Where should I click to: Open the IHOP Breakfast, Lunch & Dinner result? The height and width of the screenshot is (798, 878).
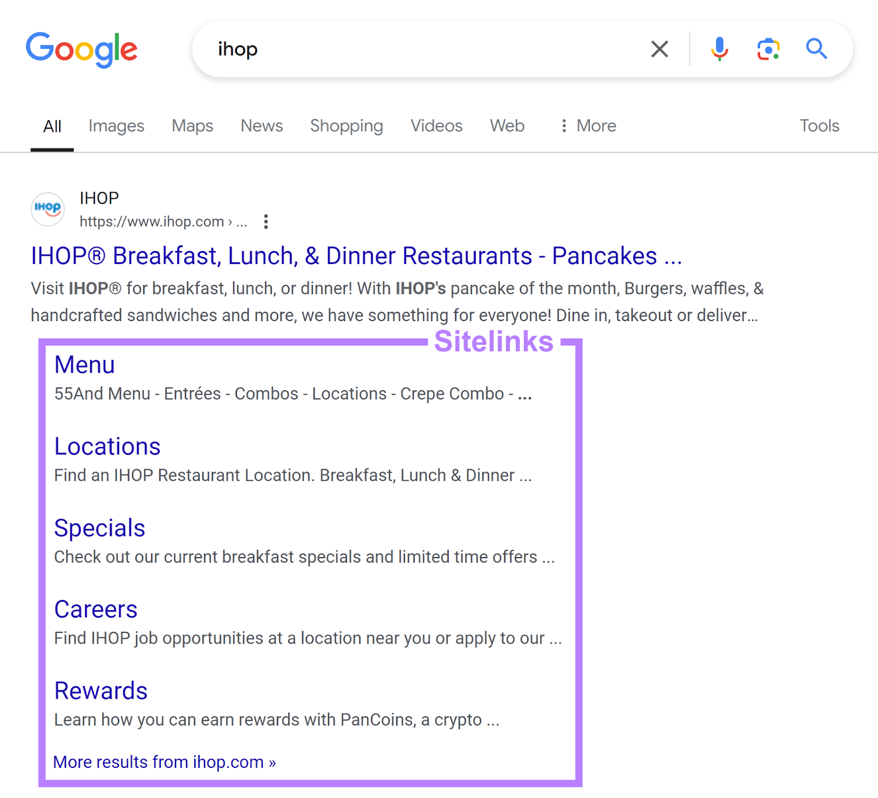pyautogui.click(x=356, y=256)
